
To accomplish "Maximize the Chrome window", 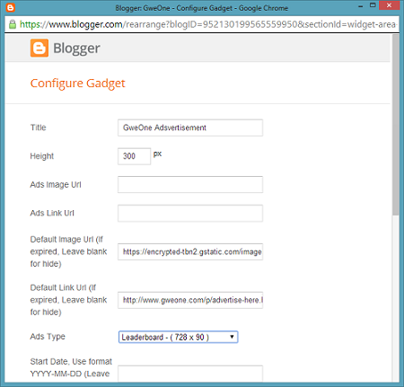I will [373, 5].
